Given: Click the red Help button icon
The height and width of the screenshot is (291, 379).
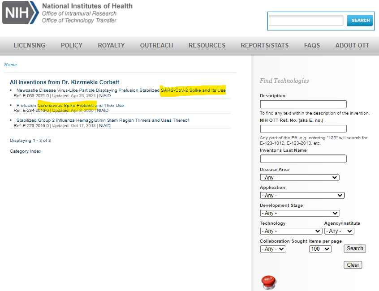Looking at the screenshot, I should 269,282.
